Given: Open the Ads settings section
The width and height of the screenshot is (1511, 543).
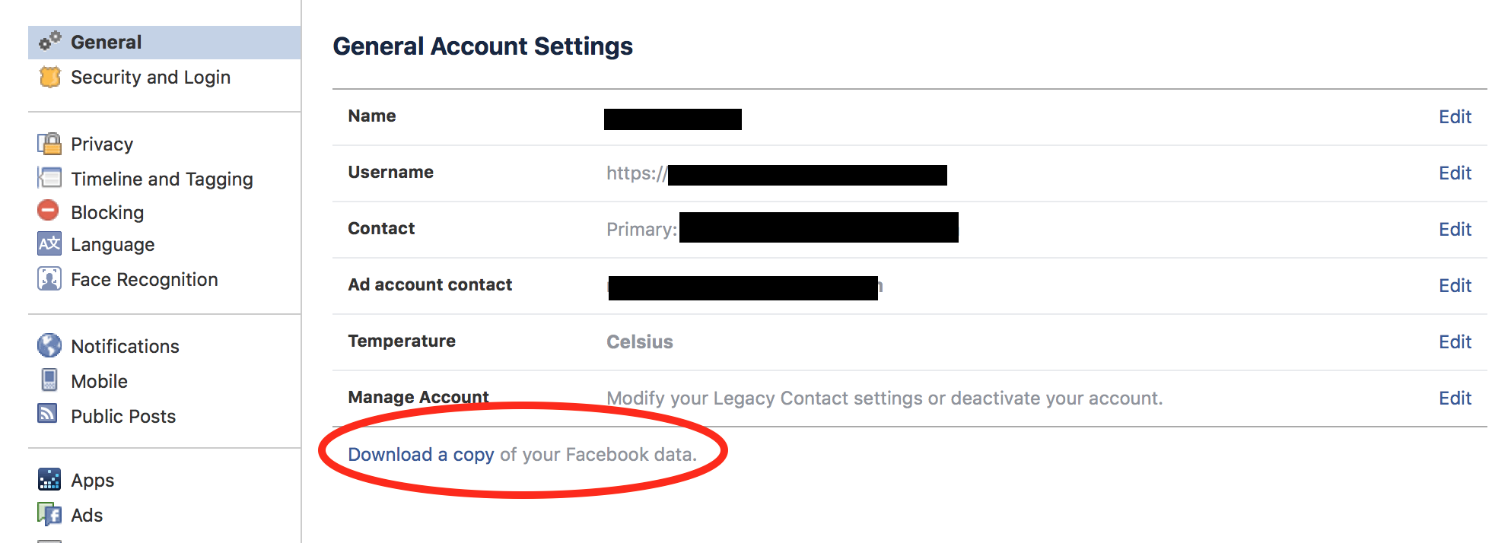Looking at the screenshot, I should (x=87, y=516).
